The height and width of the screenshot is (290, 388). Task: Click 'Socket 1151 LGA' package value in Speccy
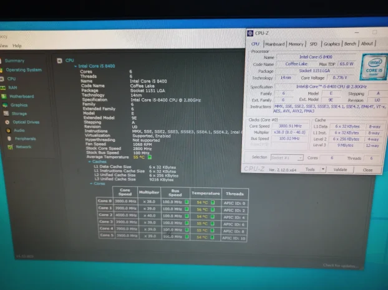147,91
